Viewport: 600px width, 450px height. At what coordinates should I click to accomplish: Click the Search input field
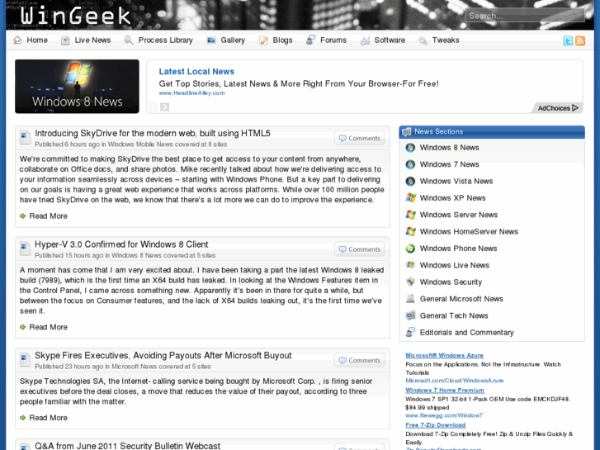tap(525, 16)
